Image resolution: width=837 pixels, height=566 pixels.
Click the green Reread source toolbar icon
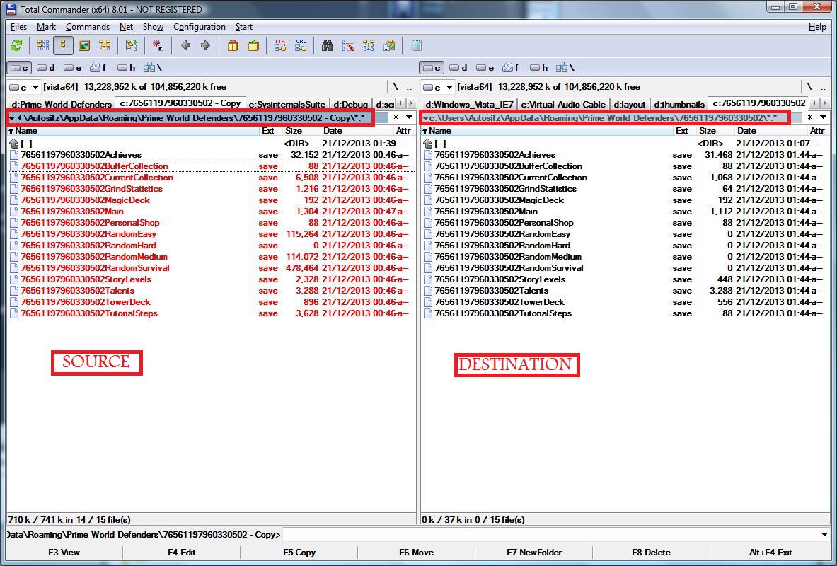(x=16, y=46)
